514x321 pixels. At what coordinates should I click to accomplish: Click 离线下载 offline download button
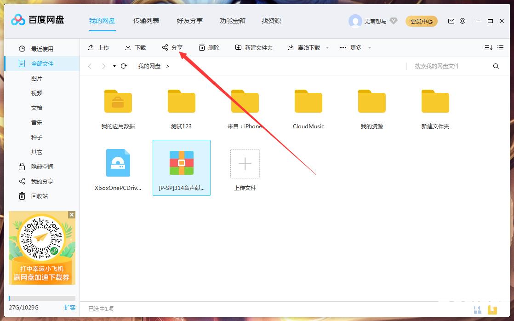click(304, 47)
